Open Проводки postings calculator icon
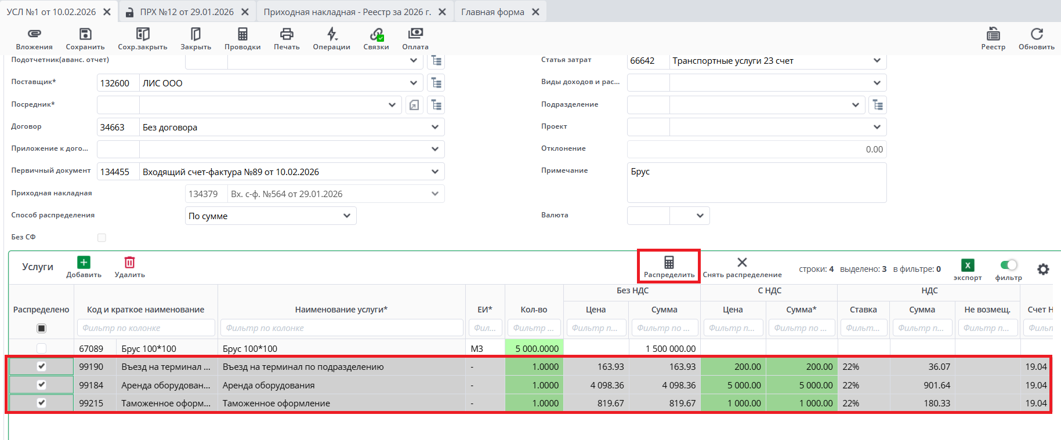 (x=242, y=34)
